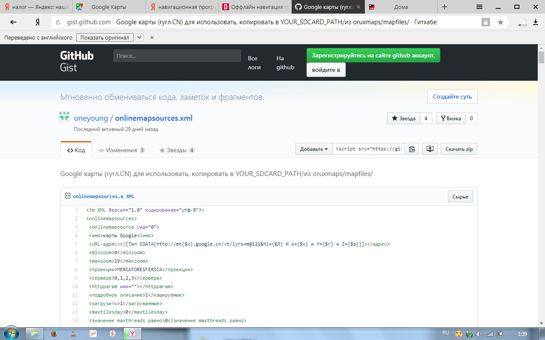Screen dimensions: 545x340
Task: Expand translation options dropdown arrow
Action: tap(139, 37)
